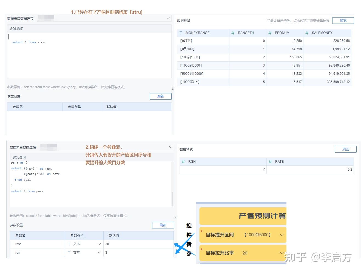Click the text type icon in rate row
361x272 pixels.
(69, 244)
